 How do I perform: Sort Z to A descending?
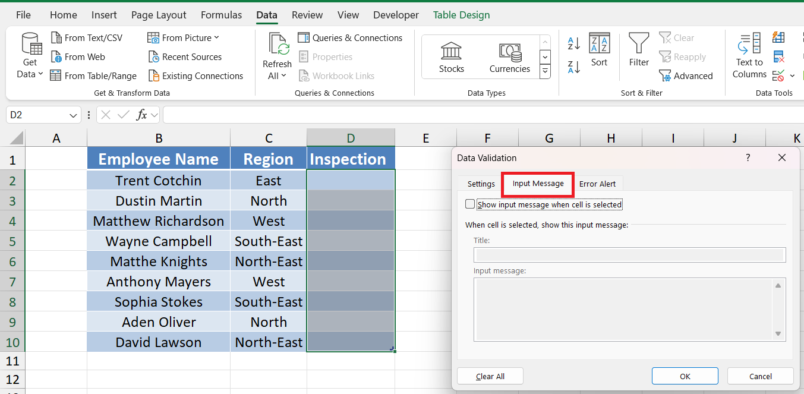pyautogui.click(x=574, y=67)
